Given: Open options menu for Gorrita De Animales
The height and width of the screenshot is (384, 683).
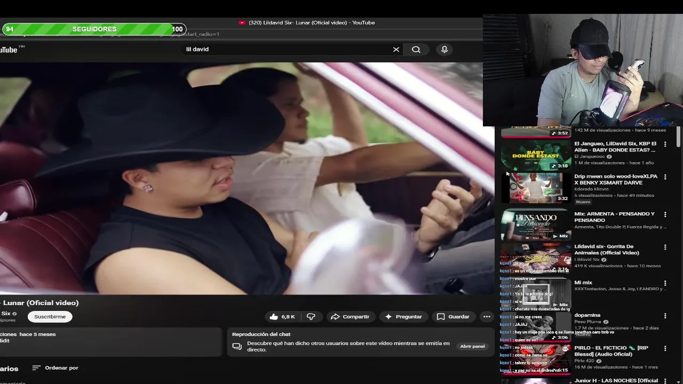Looking at the screenshot, I should (665, 247).
